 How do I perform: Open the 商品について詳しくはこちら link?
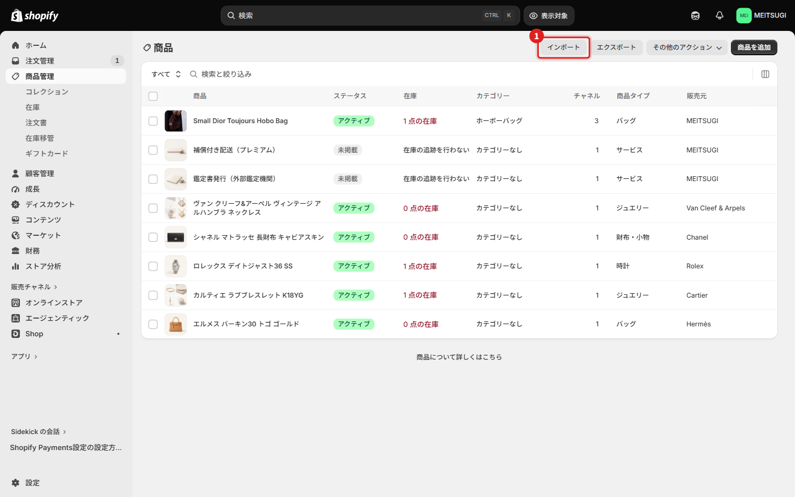[x=459, y=357]
